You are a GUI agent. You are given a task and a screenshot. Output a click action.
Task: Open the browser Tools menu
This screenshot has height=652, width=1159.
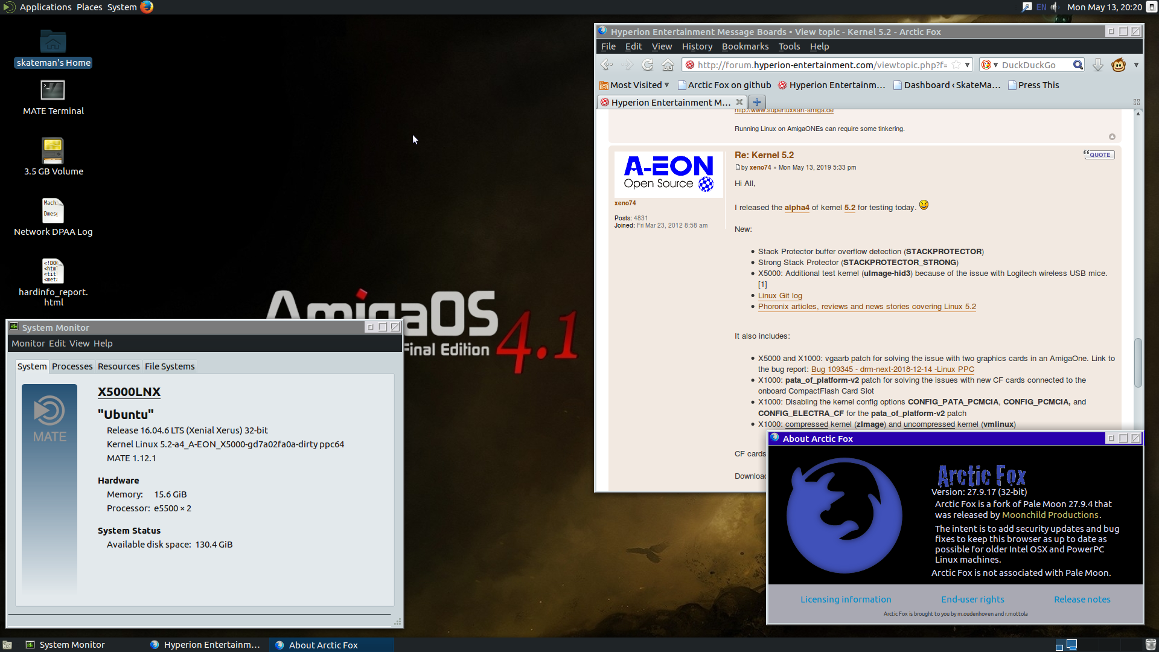point(789,46)
